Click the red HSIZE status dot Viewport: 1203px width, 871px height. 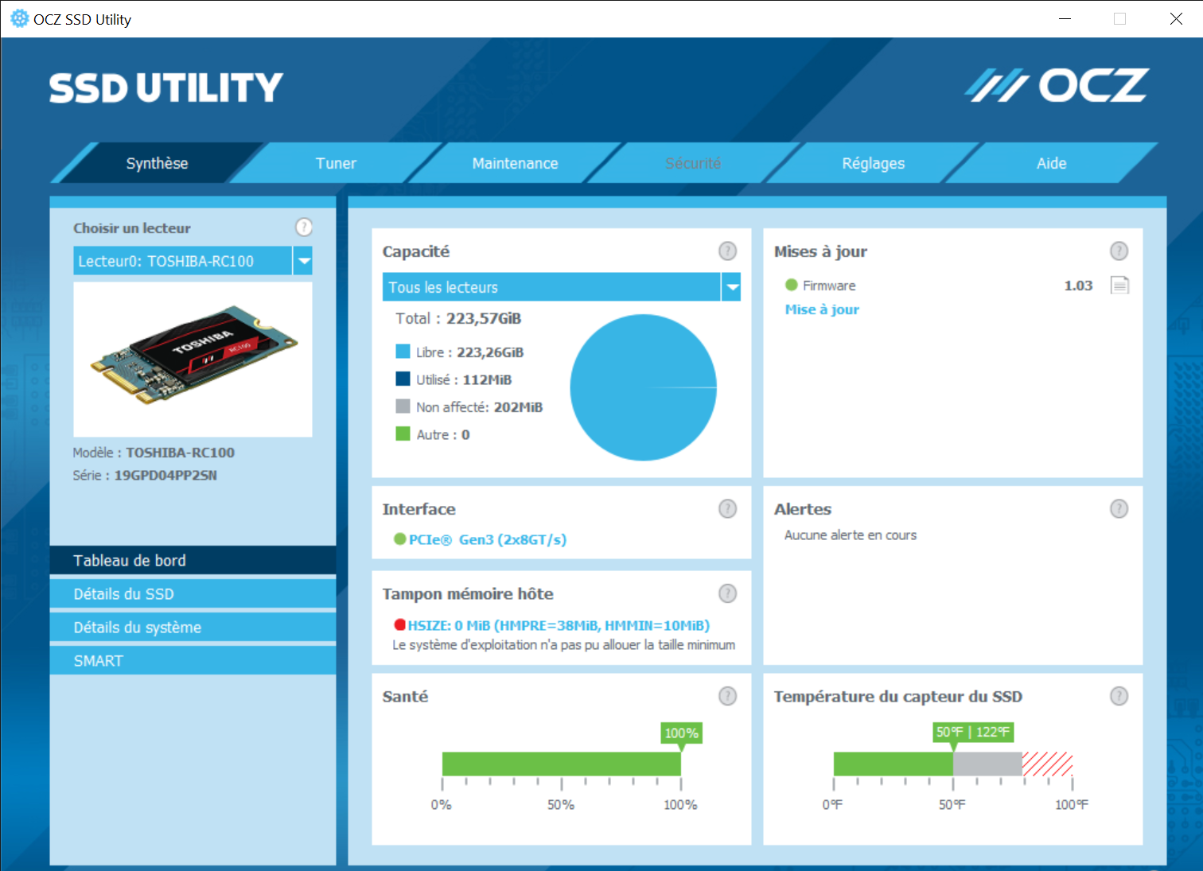click(x=400, y=625)
